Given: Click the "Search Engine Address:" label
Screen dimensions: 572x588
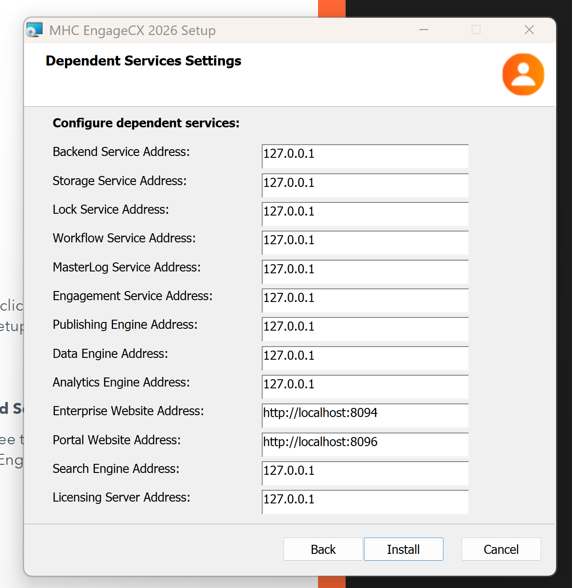Looking at the screenshot, I should pyautogui.click(x=116, y=469).
